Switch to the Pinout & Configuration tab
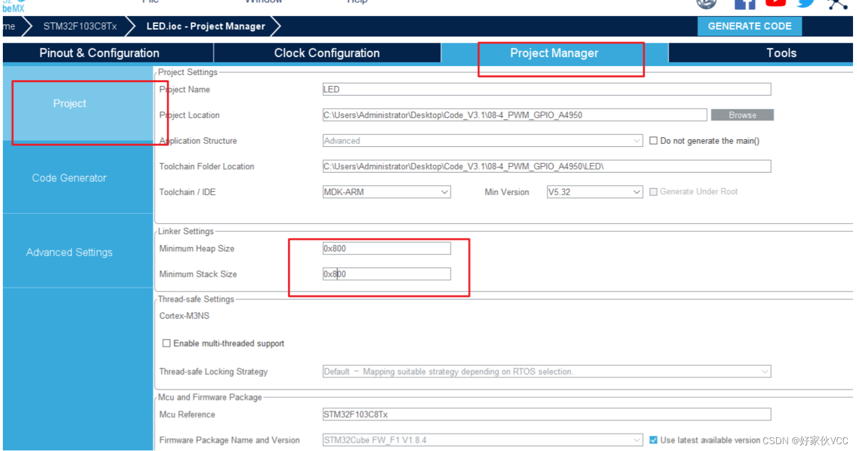 click(x=100, y=53)
